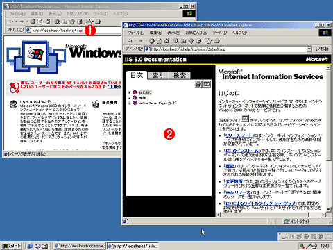333x250 pixels.
Task: Click Refresh in the localstart.asp window toolbar
Action: click(40, 22)
